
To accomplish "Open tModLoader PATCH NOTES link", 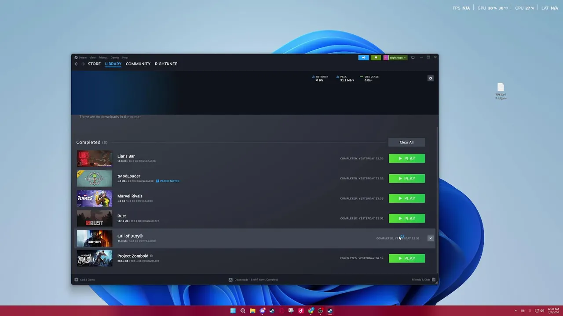I will pyautogui.click(x=168, y=181).
